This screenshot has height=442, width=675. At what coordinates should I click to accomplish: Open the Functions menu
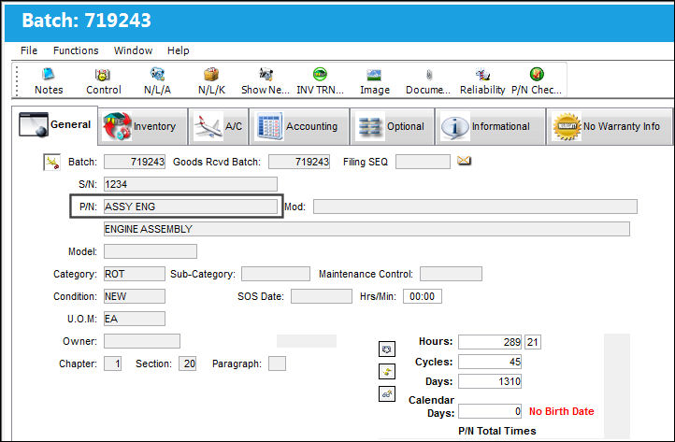(76, 50)
